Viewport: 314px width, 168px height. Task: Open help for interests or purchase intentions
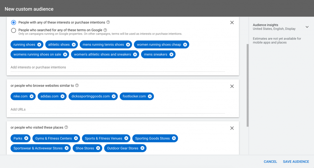108,22
